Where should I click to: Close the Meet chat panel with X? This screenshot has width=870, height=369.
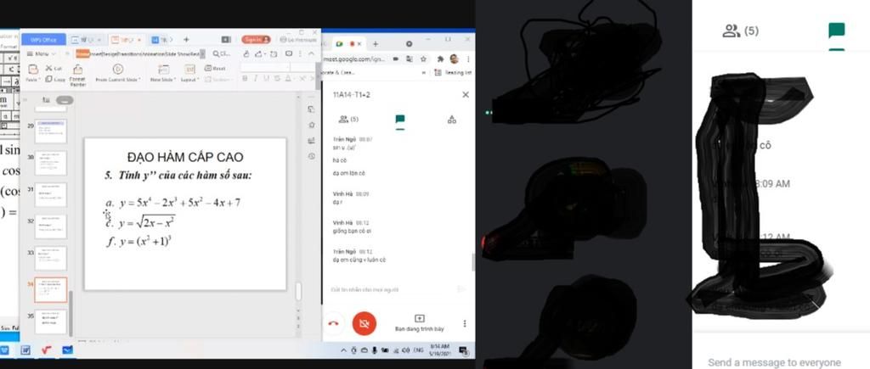click(466, 95)
